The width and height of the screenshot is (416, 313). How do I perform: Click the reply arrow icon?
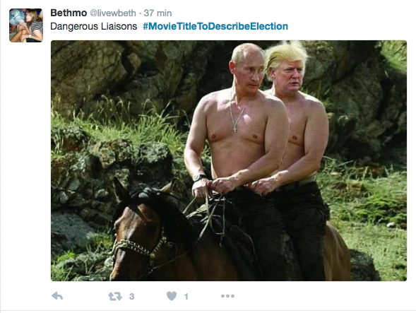click(x=57, y=296)
